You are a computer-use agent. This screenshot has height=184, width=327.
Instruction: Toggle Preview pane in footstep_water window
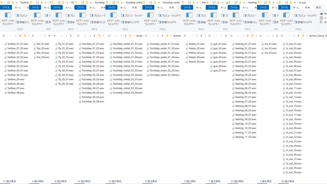click(169, 15)
